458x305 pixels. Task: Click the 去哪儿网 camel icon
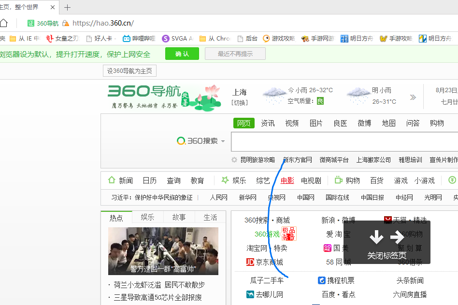[x=250, y=293]
